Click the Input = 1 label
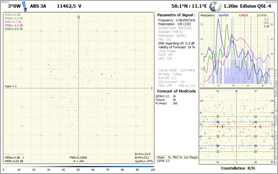 (x=11, y=86)
